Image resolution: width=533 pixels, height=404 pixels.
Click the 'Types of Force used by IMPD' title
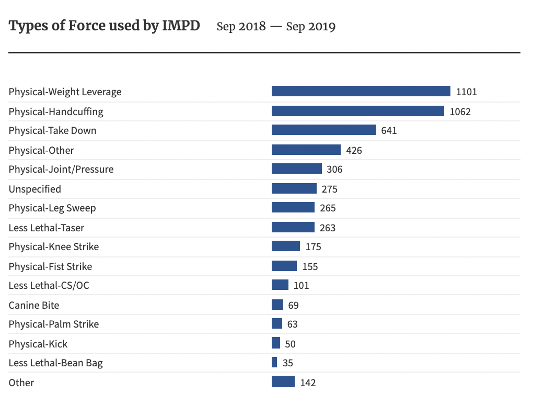105,26
